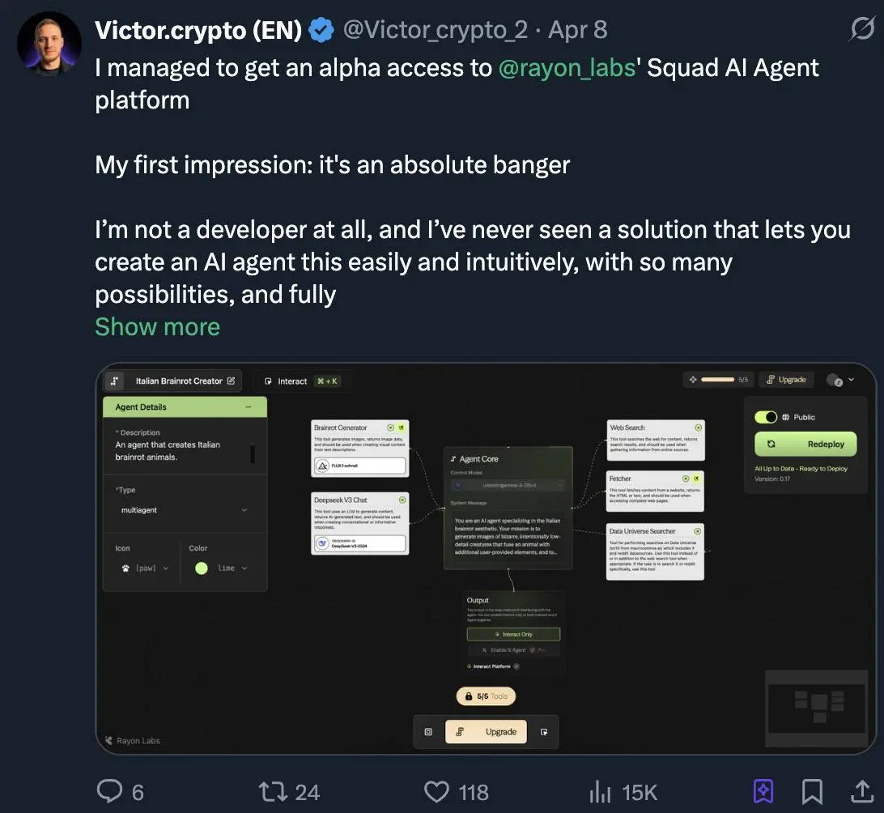This screenshot has height=813, width=884.
Task: Expand the Icon dropdown showing paw
Action: (146, 568)
